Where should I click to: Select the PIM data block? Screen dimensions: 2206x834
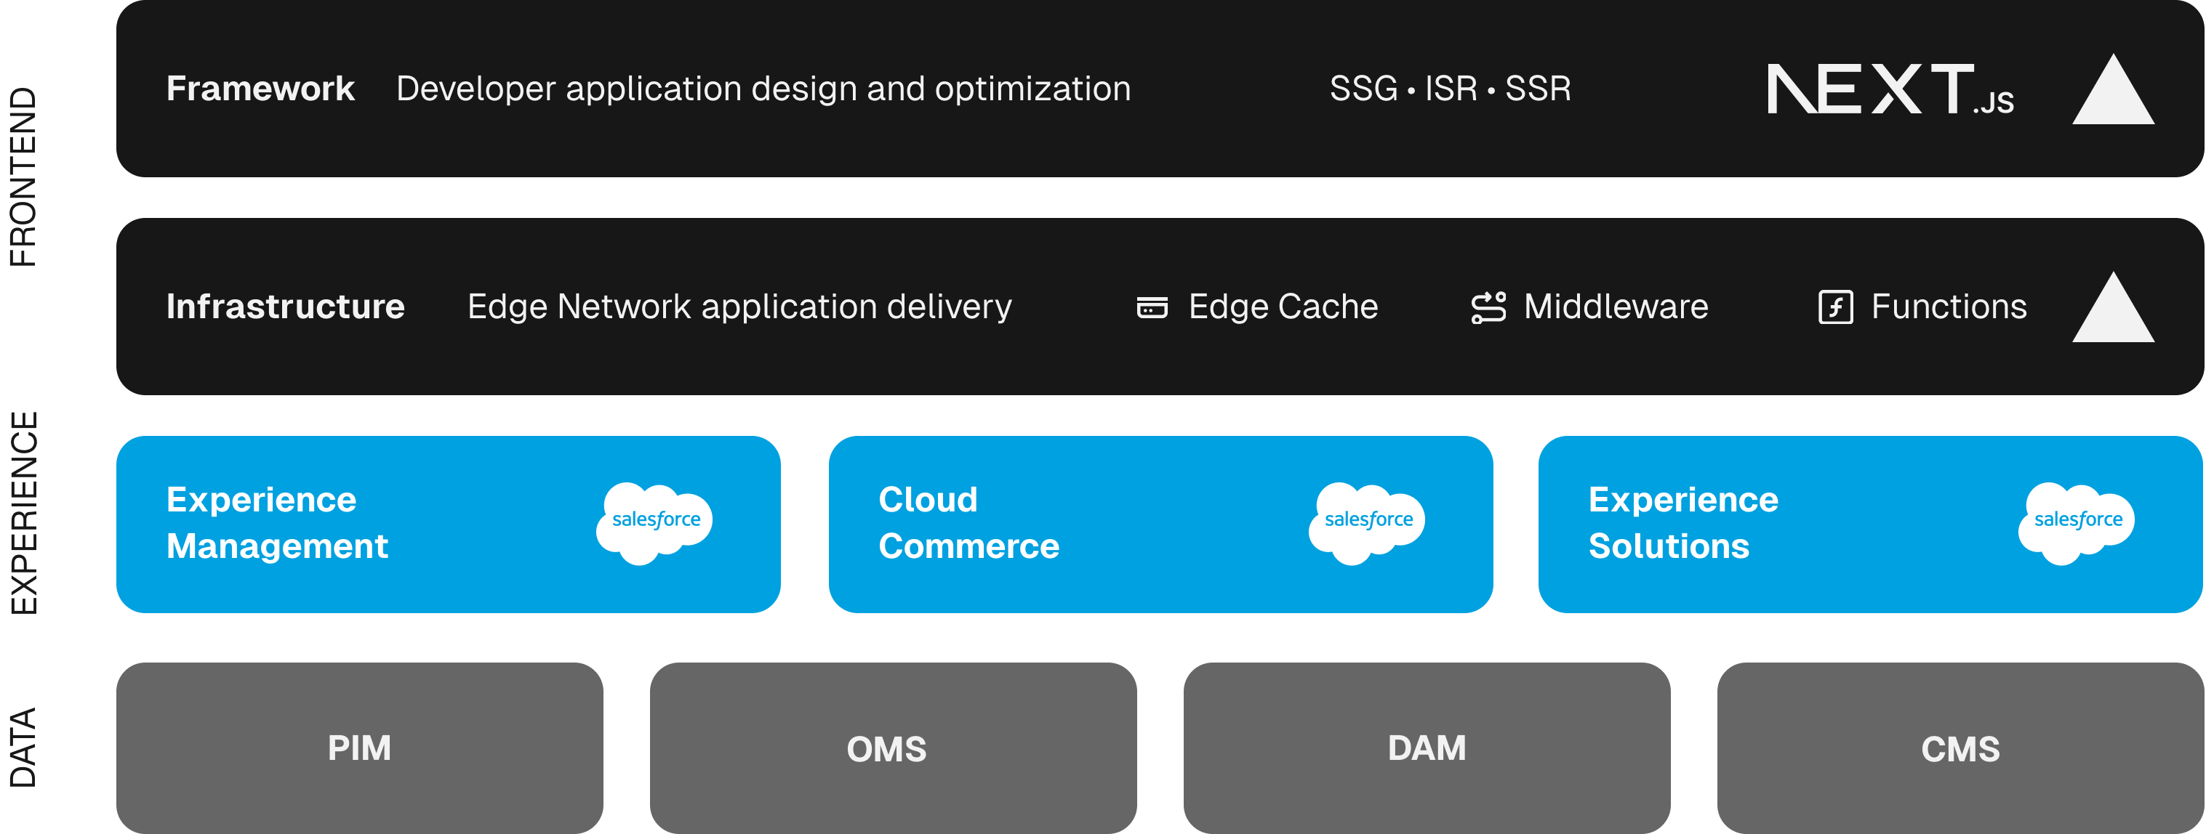tap(360, 748)
